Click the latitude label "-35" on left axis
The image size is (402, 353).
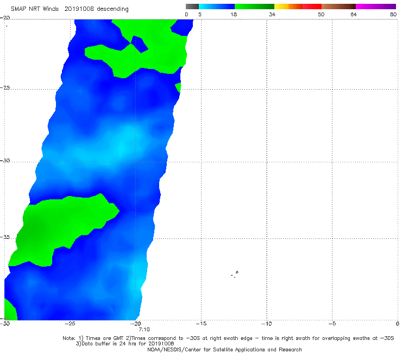(5, 237)
